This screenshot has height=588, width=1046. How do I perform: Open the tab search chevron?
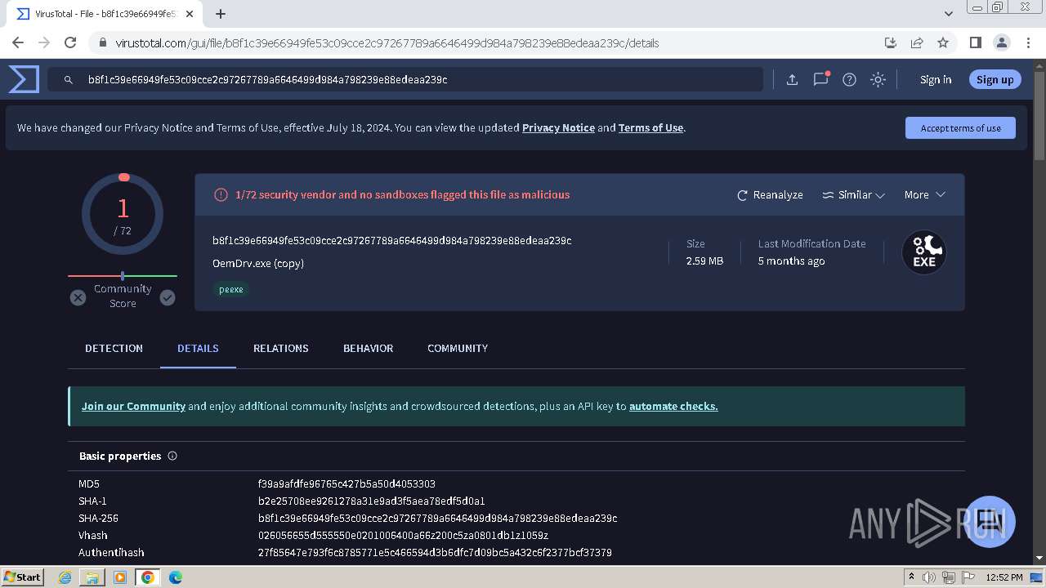949,14
